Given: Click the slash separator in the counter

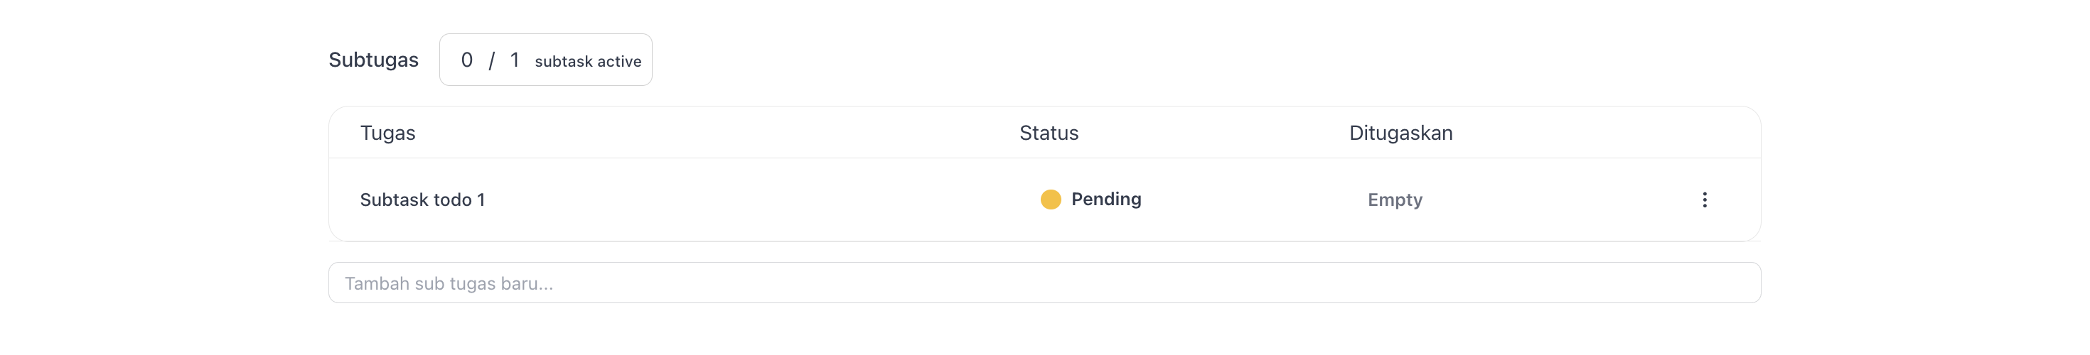Looking at the screenshot, I should (491, 61).
